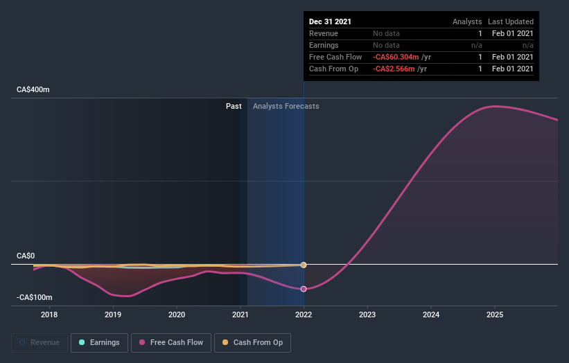This screenshot has height=363, width=569.
Task: Click the 2019 x-axis label
Action: 113,315
